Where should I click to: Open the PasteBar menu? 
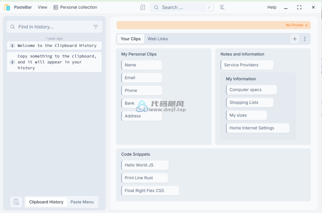23,7
